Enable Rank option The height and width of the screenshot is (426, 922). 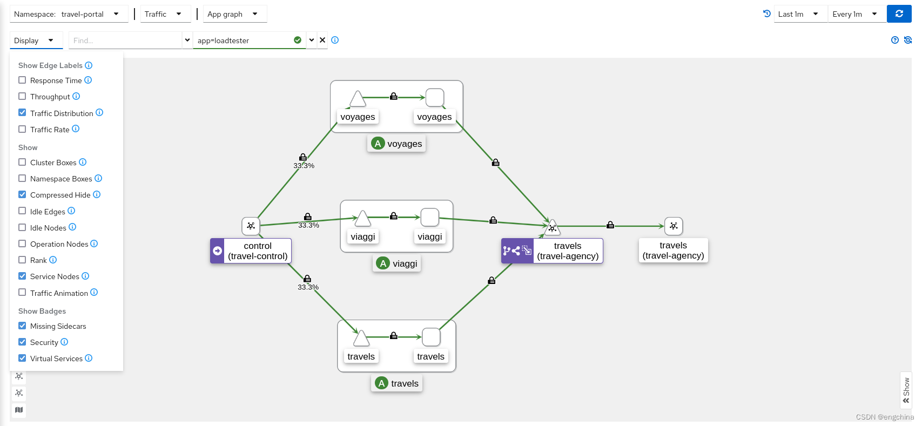tap(22, 260)
